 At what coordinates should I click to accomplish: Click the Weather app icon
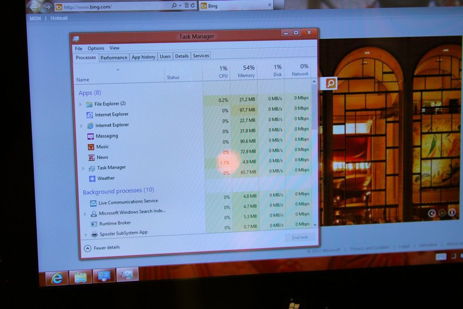point(92,179)
